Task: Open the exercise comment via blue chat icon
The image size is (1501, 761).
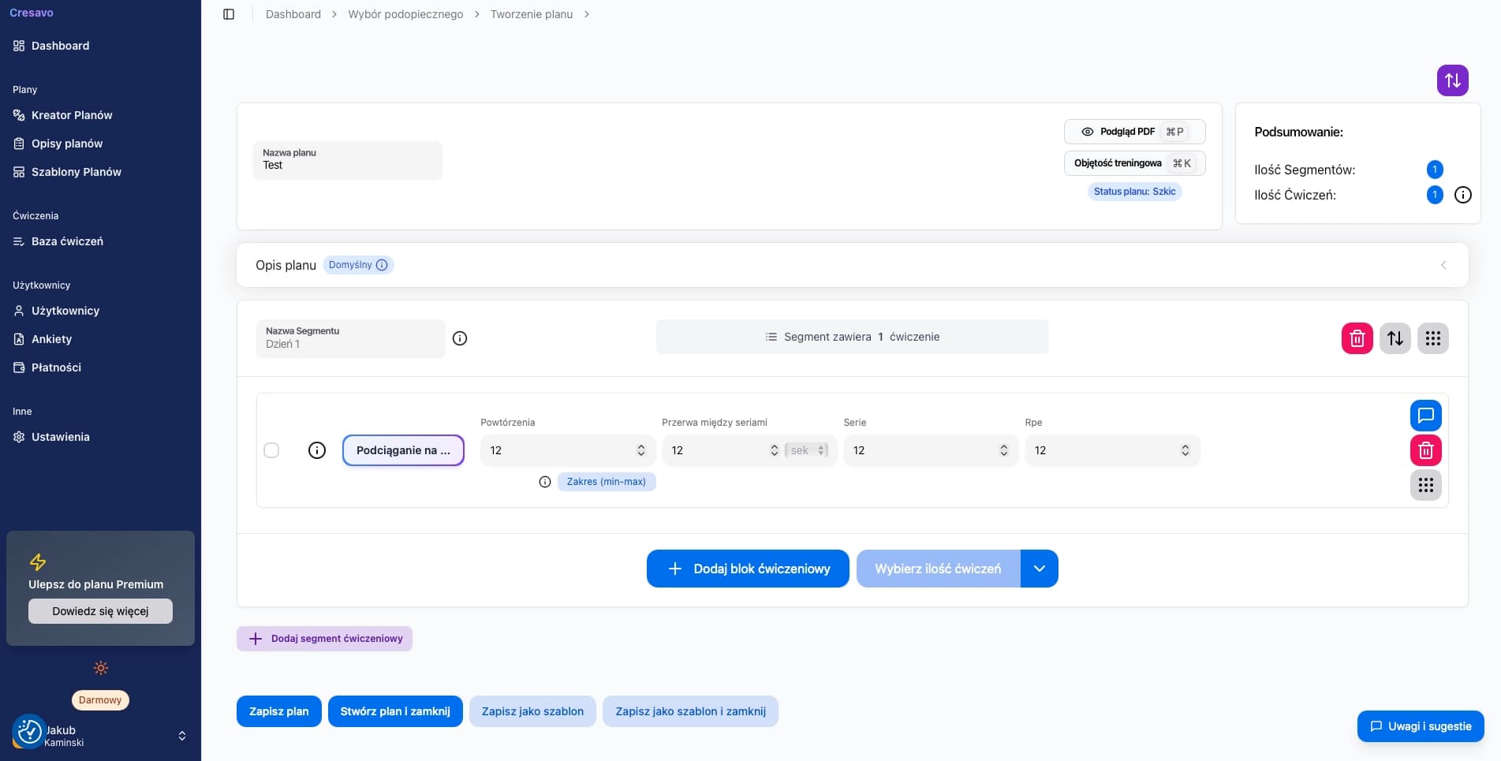Action: 1425,416
